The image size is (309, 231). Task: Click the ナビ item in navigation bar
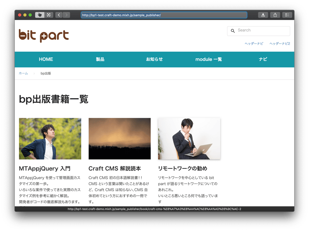coord(263,59)
